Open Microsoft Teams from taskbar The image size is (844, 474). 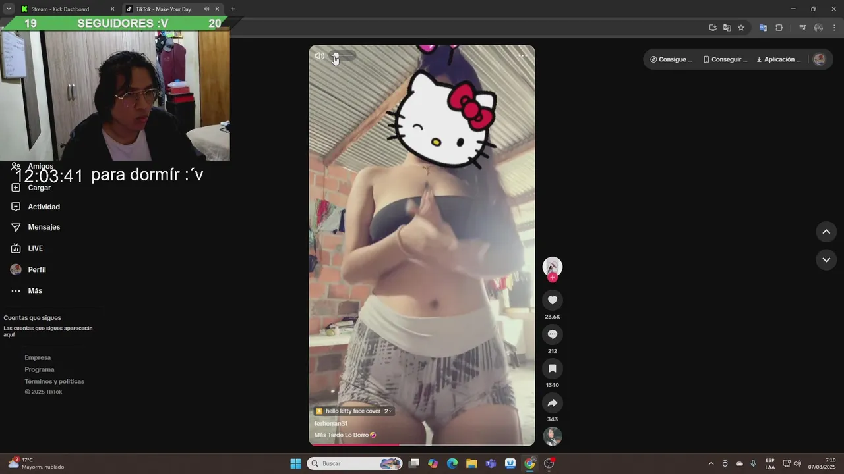pos(491,463)
